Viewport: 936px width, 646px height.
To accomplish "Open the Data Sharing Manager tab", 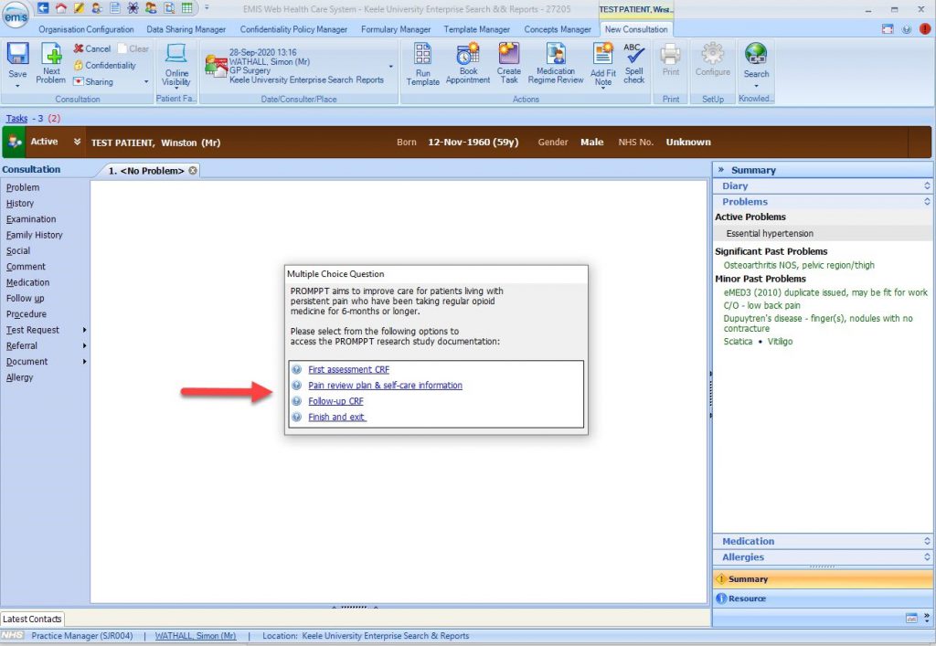I will coord(186,29).
